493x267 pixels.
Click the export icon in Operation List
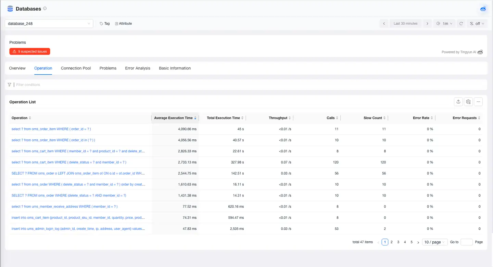pos(458,102)
